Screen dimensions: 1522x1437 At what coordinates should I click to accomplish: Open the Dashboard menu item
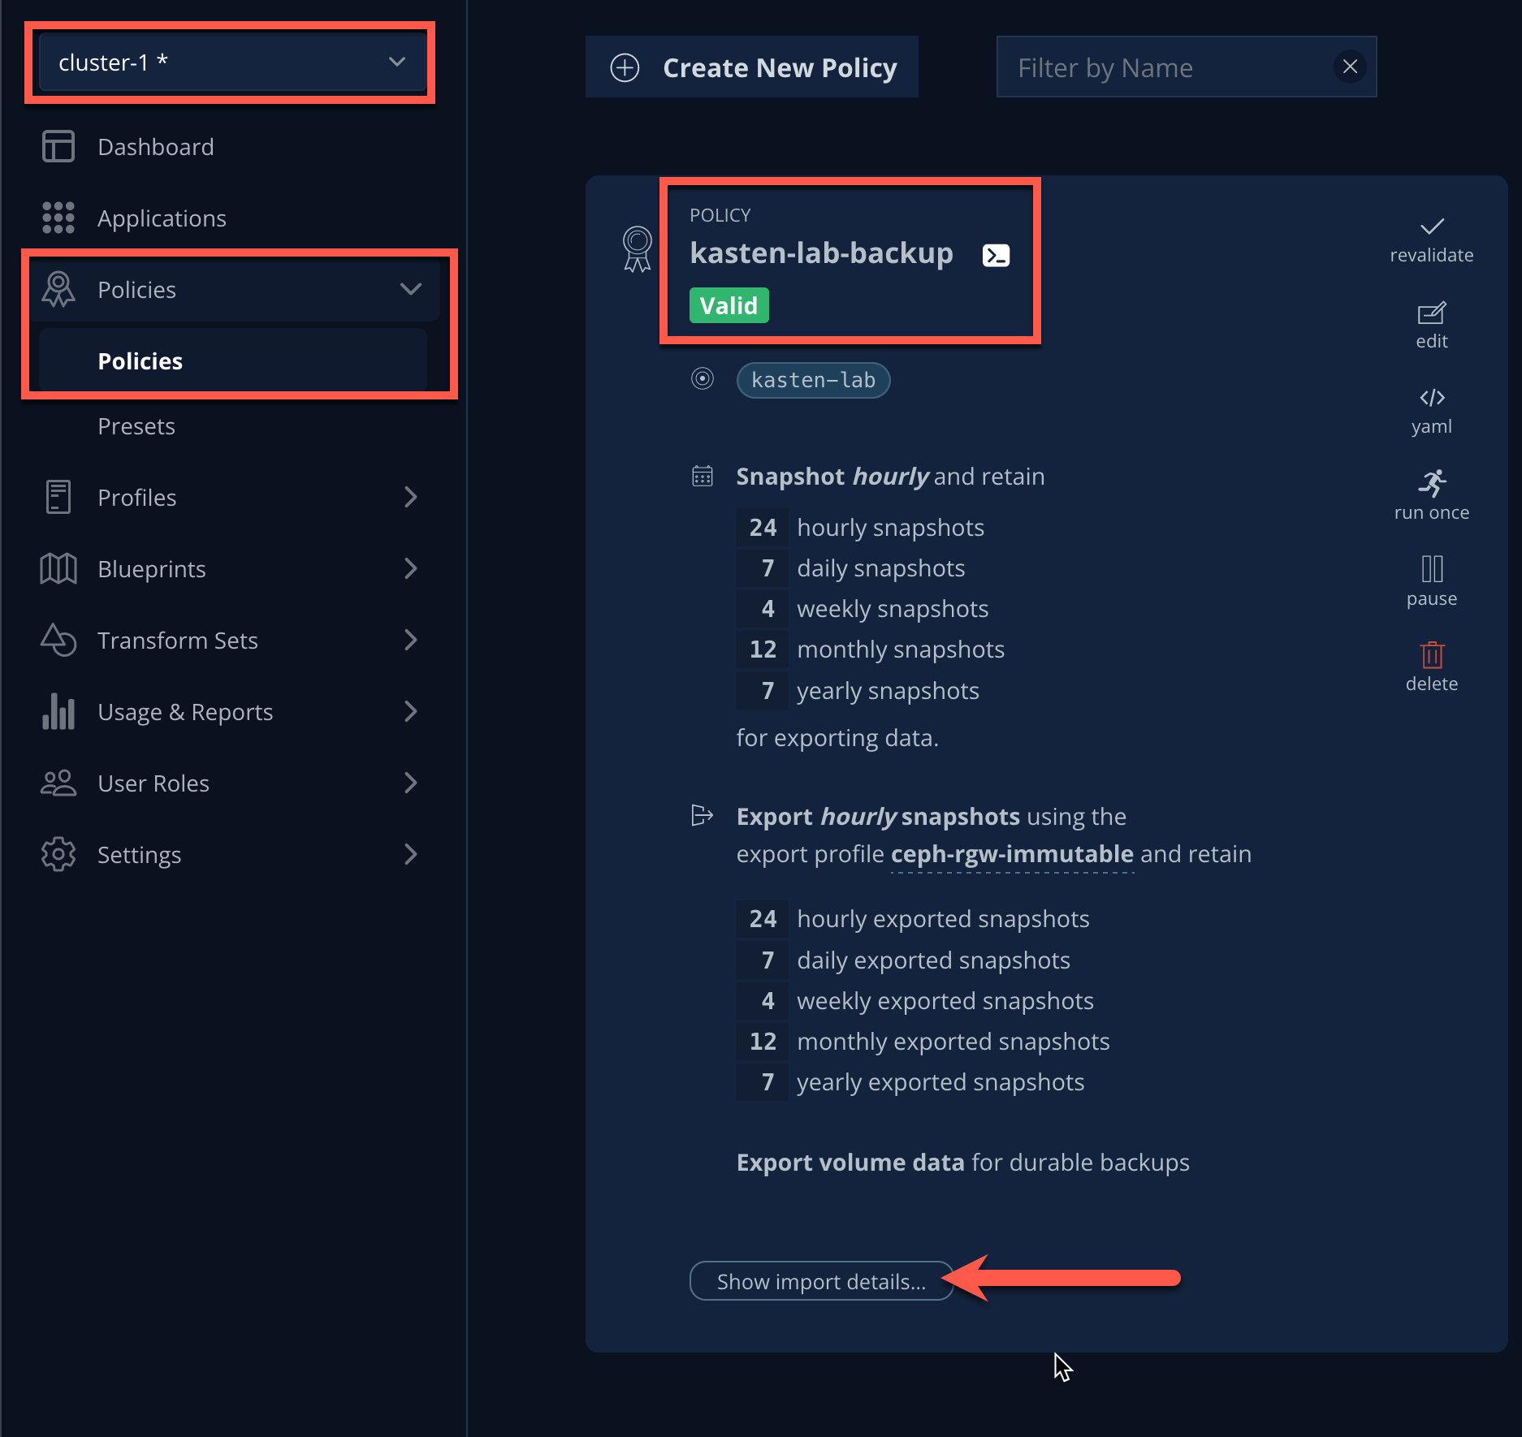156,147
